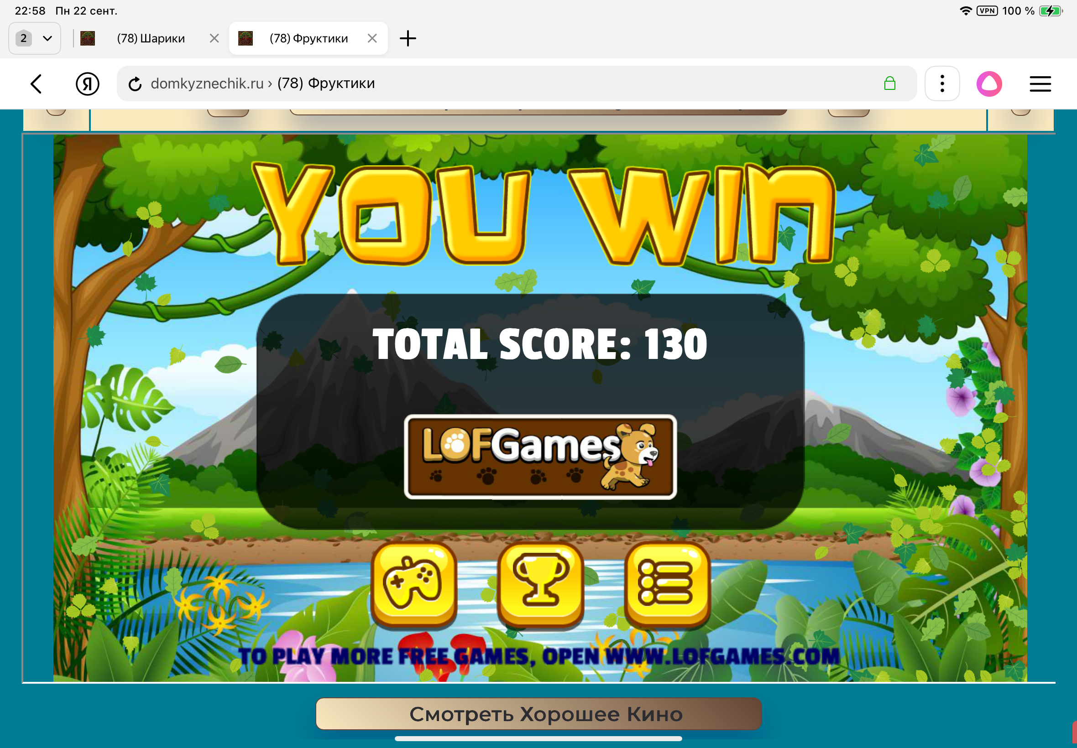The height and width of the screenshot is (748, 1077).
Task: Expand the tab group count dropdown
Action: click(x=35, y=38)
